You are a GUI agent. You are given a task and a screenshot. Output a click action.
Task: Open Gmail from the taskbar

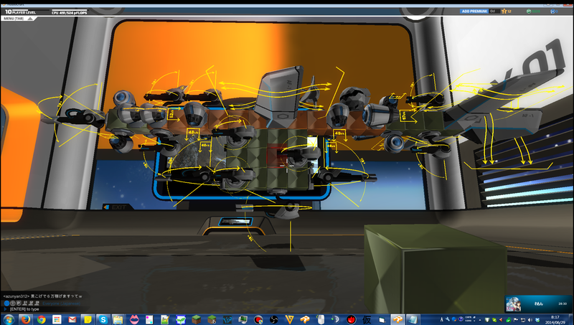(x=72, y=319)
